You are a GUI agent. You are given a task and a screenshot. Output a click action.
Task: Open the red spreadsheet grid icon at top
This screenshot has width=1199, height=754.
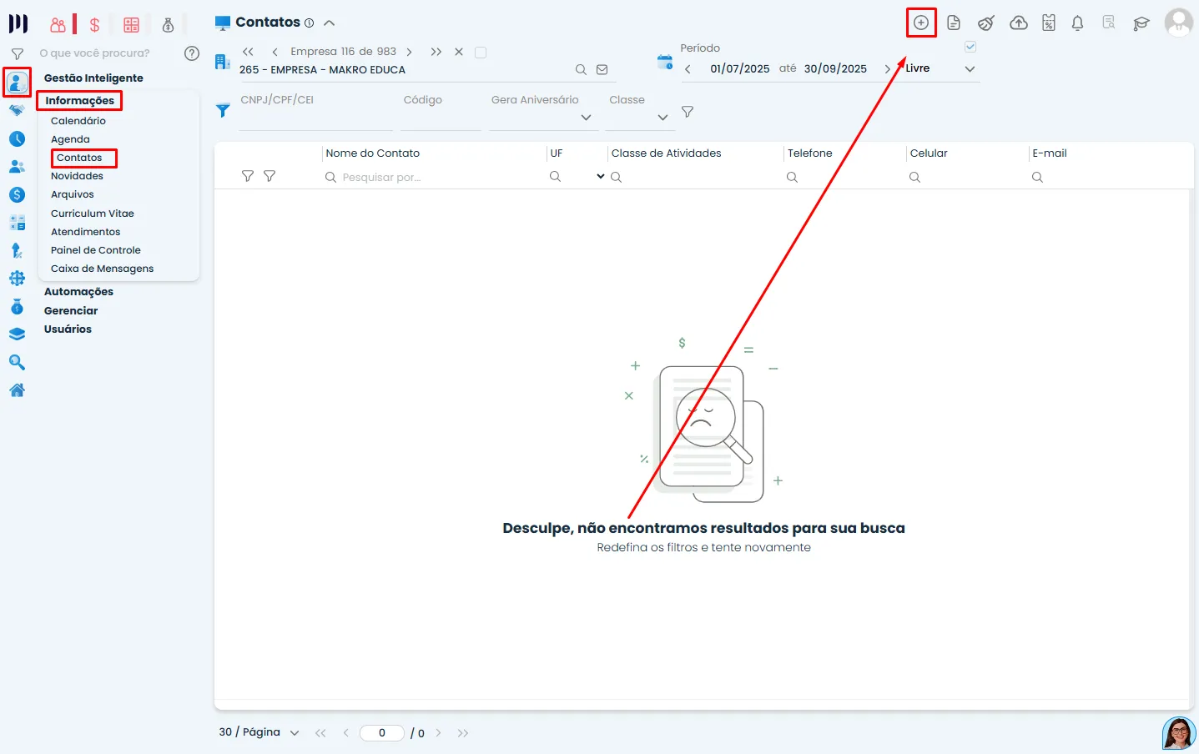click(x=131, y=25)
